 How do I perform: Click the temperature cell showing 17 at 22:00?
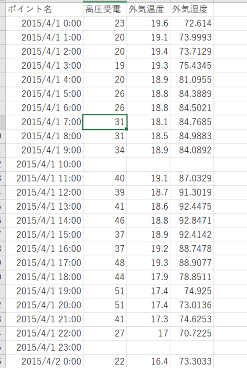click(148, 333)
